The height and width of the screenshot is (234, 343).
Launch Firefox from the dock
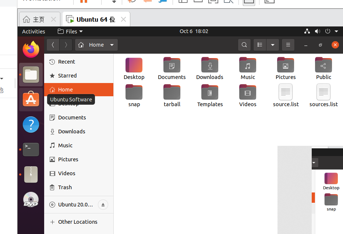(x=31, y=49)
